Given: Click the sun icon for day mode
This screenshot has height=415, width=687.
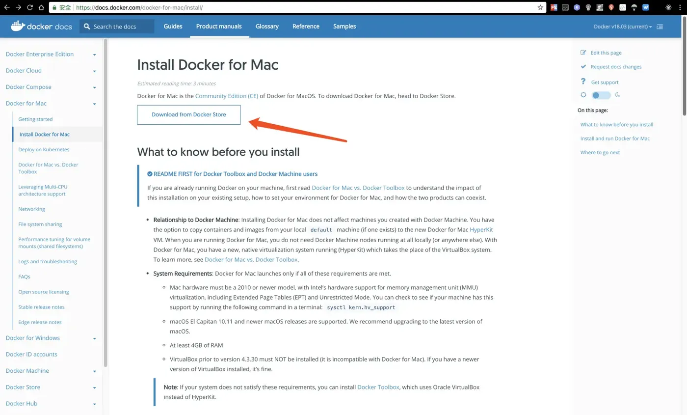Looking at the screenshot, I should [583, 95].
